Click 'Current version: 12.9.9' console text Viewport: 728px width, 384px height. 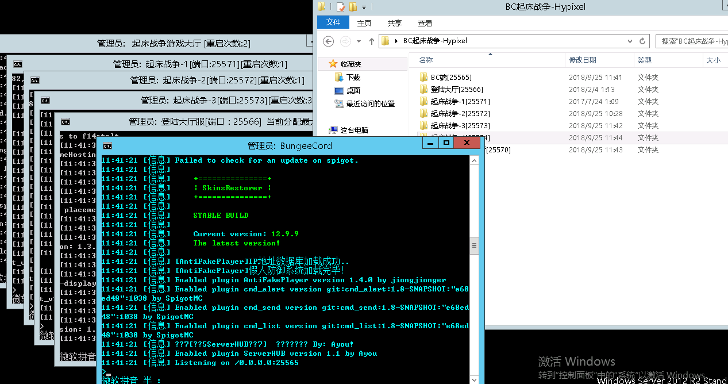pyautogui.click(x=246, y=234)
